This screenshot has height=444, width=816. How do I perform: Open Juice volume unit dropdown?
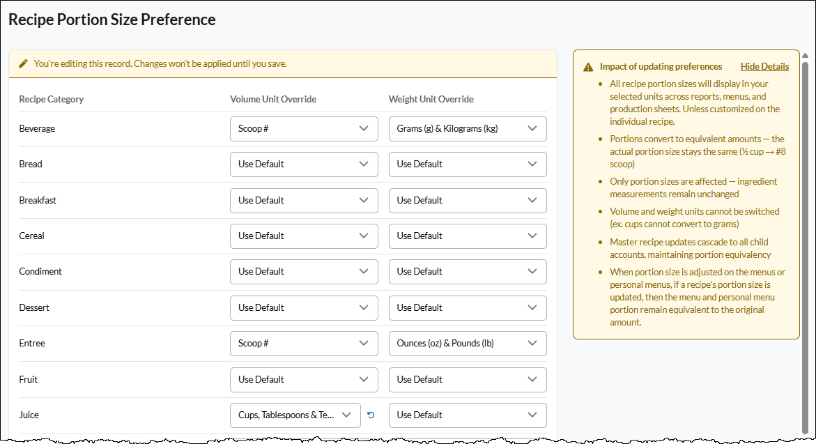[x=295, y=415]
